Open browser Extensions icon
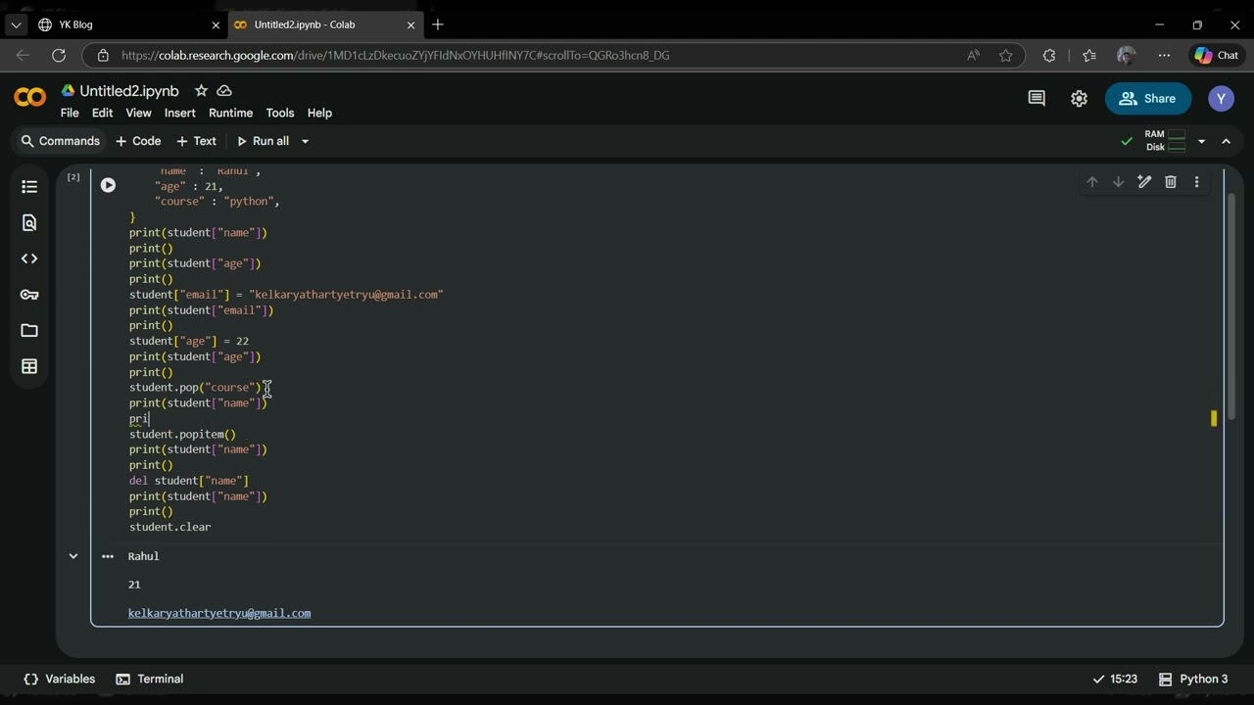1254x705 pixels. [1049, 56]
